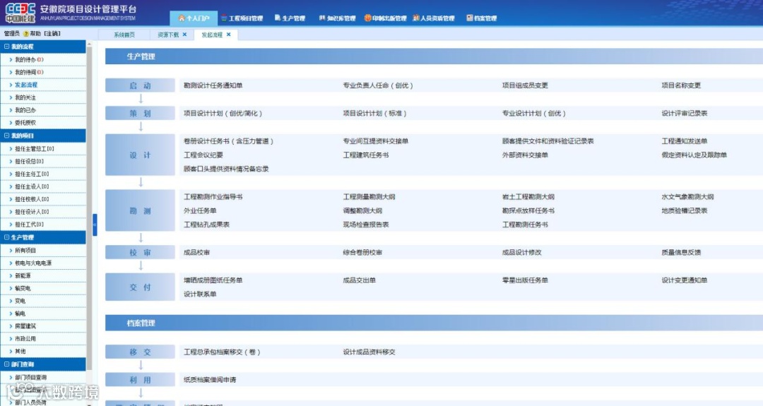This screenshot has height=406, width=763.
Task: Start 专业负责人任命（创优）process
Action: click(377, 85)
